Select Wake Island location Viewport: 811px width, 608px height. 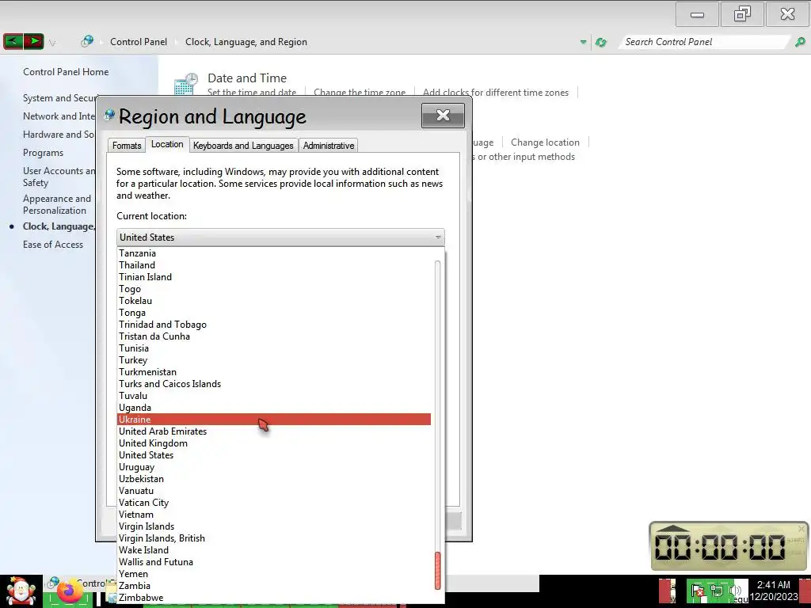coord(274,550)
